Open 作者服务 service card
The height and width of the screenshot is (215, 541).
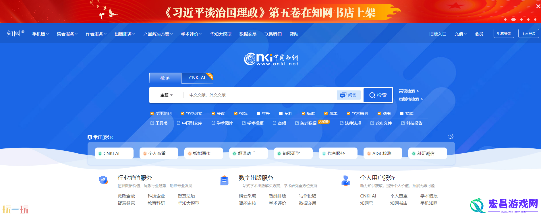pos(338,153)
